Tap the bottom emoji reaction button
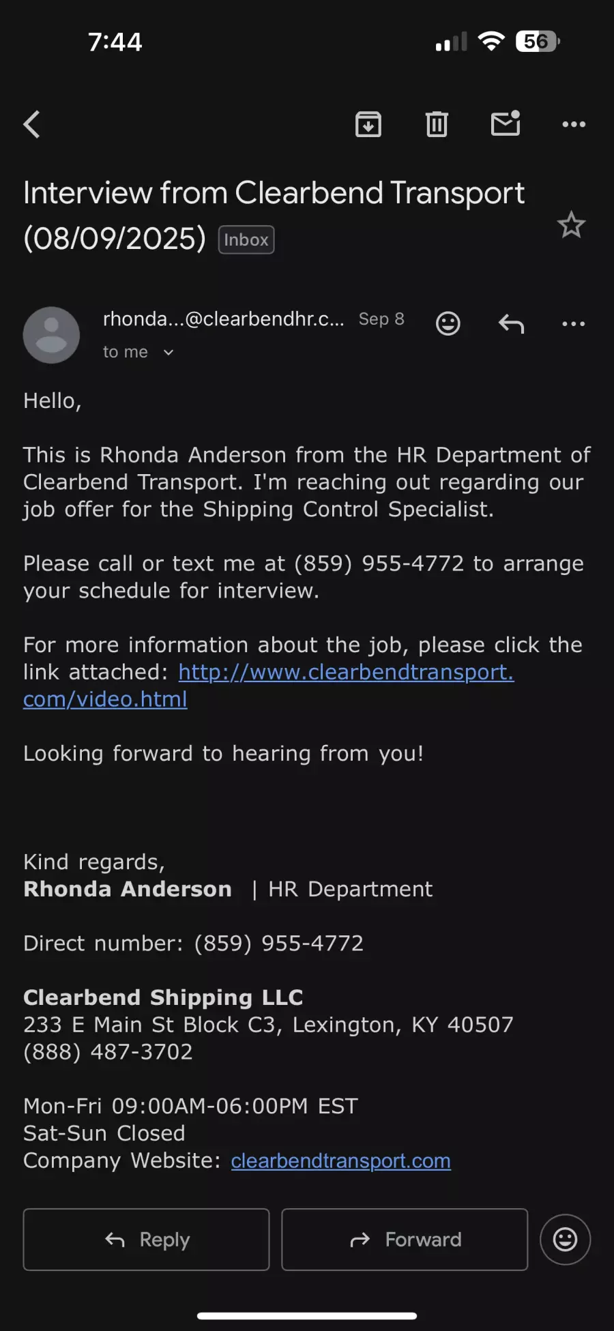 565,1239
